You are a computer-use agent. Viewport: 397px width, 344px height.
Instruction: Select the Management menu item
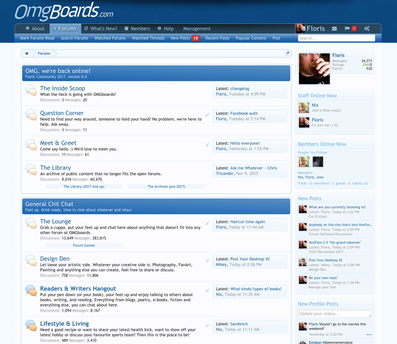coord(197,29)
